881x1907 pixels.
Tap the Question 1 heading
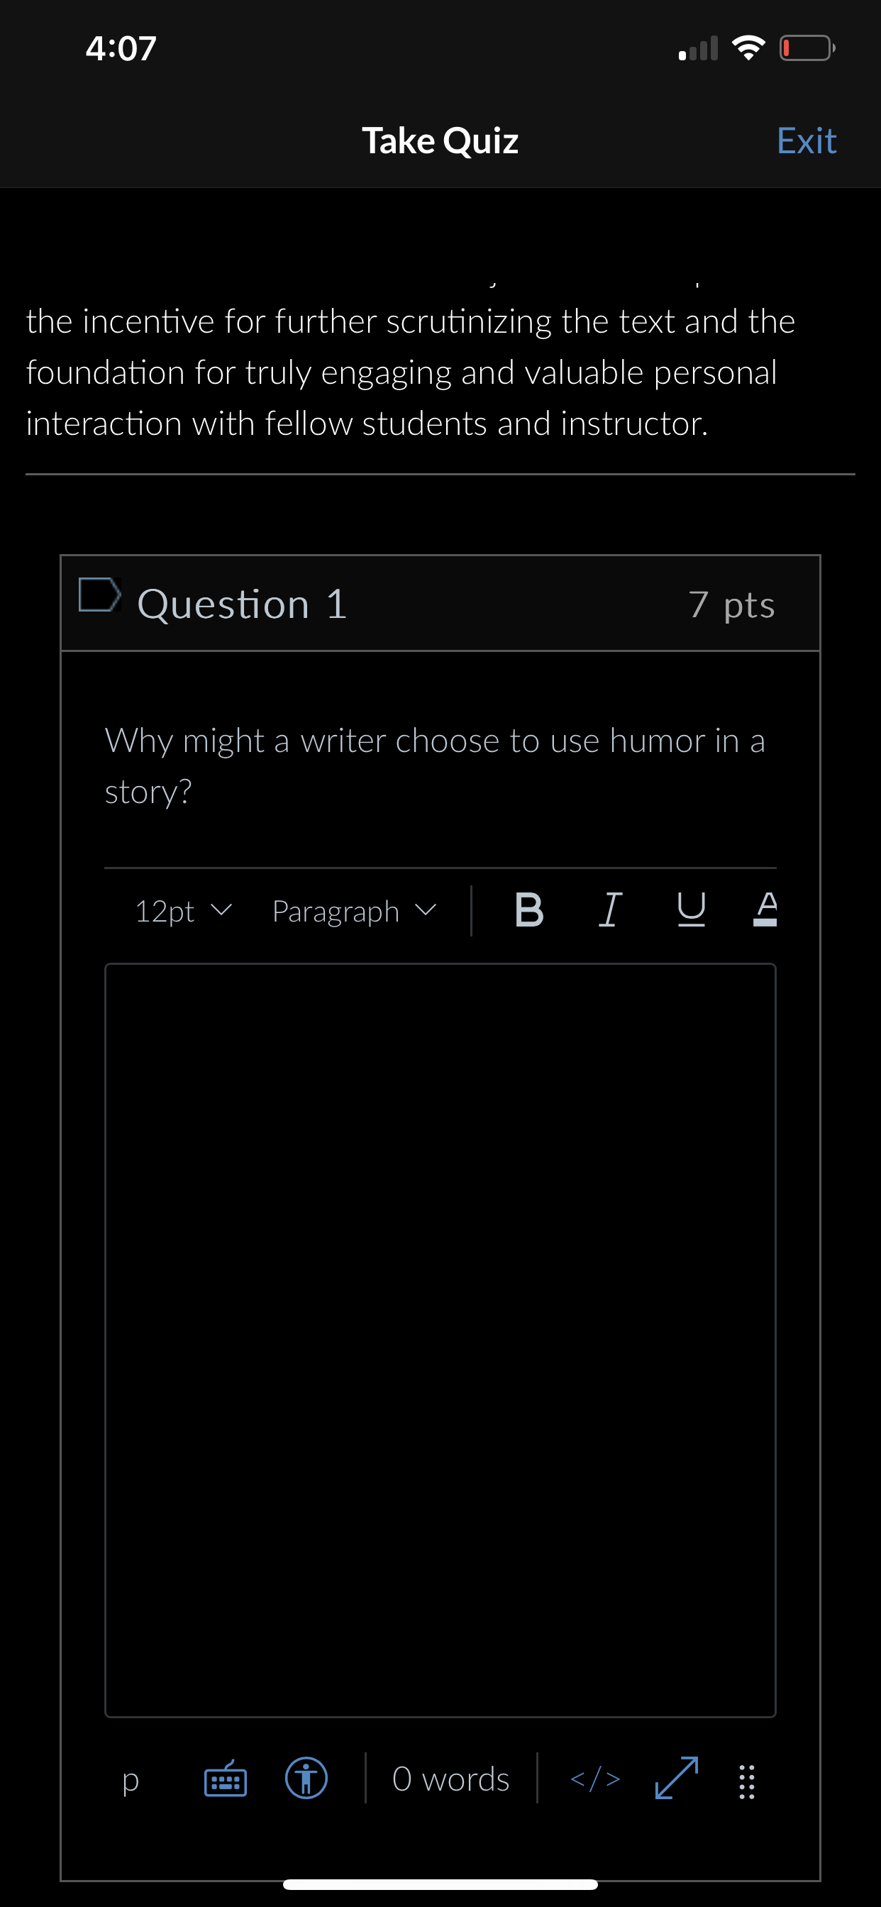click(242, 604)
